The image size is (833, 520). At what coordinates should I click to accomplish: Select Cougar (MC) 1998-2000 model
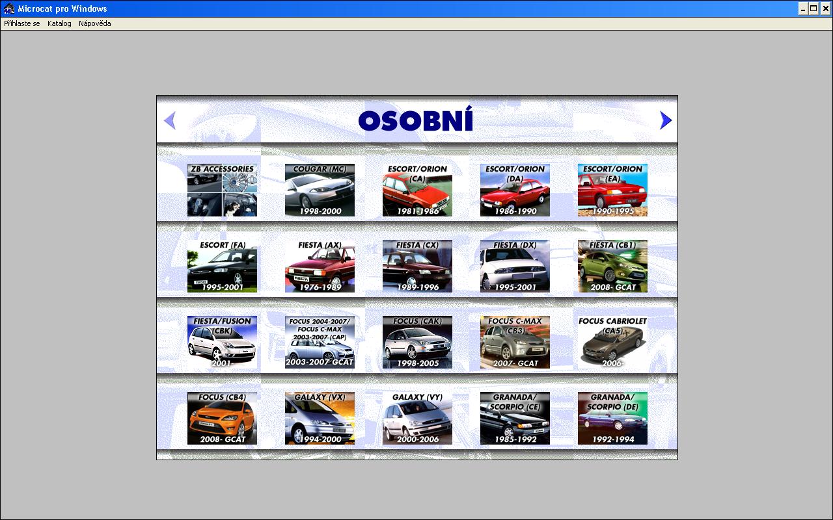pyautogui.click(x=320, y=190)
